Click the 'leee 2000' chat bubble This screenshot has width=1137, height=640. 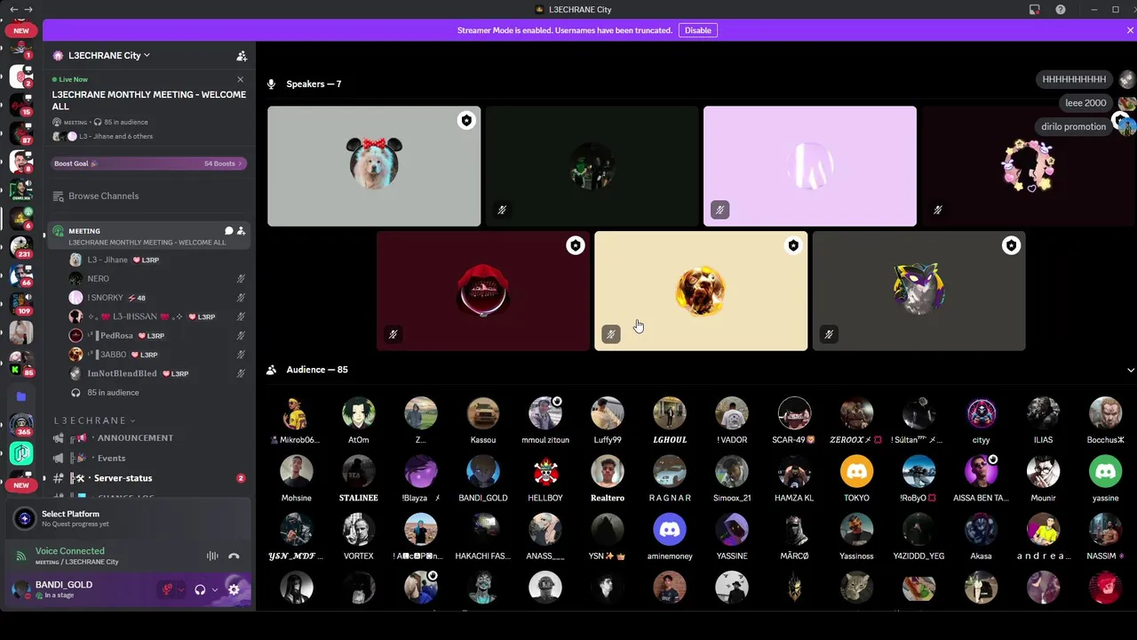click(1085, 103)
